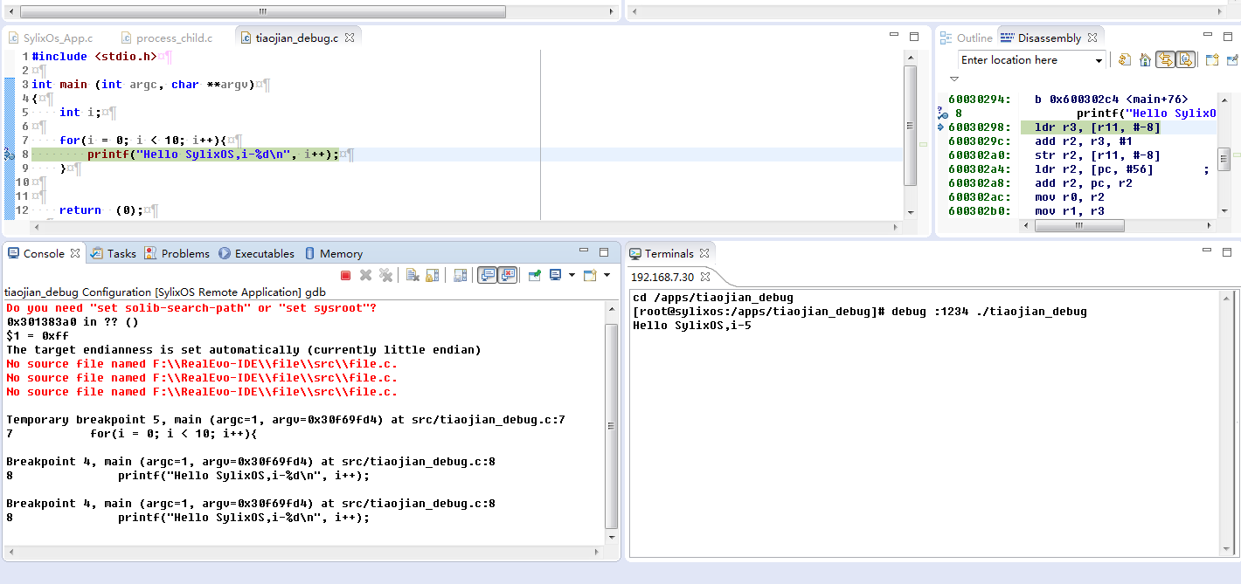Click the for loop line in editor
This screenshot has height=584, width=1241.
click(x=144, y=141)
